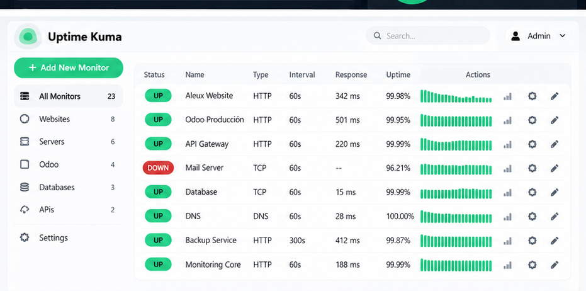The image size is (586, 291).
Task: Open settings gear for DNS row
Action: pos(532,216)
